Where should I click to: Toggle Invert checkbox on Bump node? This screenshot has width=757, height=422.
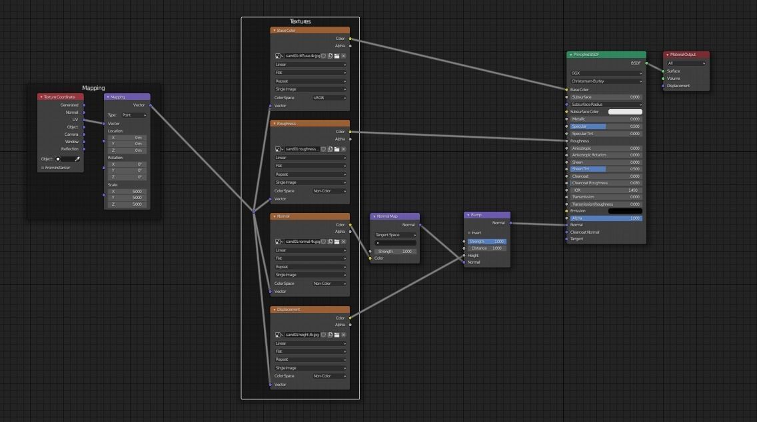tap(468, 233)
